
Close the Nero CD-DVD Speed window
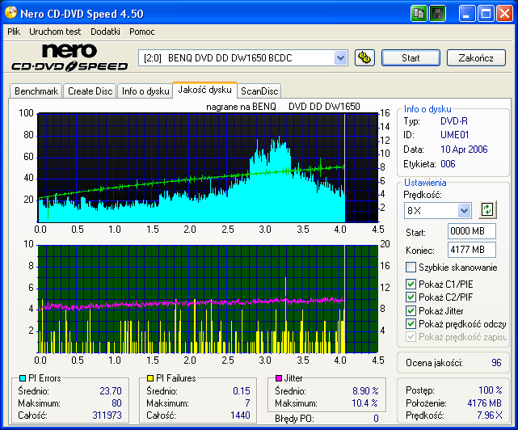[504, 14]
